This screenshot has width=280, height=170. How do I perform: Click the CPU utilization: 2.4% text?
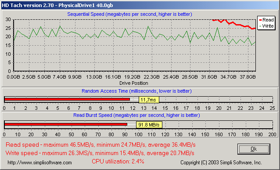pyautogui.click(x=118, y=161)
